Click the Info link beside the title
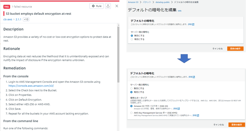 tap(180, 11)
